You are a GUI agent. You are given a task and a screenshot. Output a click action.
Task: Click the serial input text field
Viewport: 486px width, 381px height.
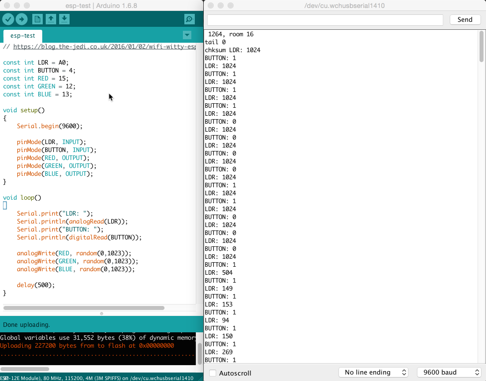[325, 20]
